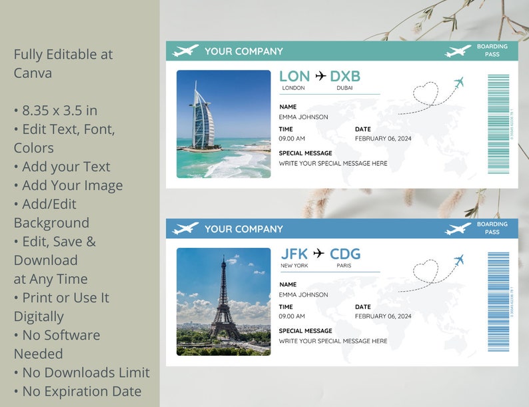
Task: Click 09.00 AM on the Paris ticket
Action: 292,316
